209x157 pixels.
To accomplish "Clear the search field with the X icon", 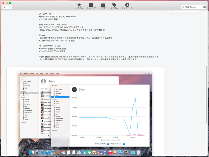I will click(x=204, y=7).
